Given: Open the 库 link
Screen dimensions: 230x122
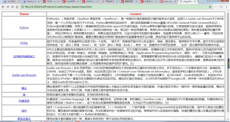Looking at the screenshot, I should click(24, 95).
